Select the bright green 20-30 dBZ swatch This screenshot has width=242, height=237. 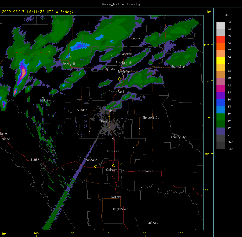click(x=221, y=117)
